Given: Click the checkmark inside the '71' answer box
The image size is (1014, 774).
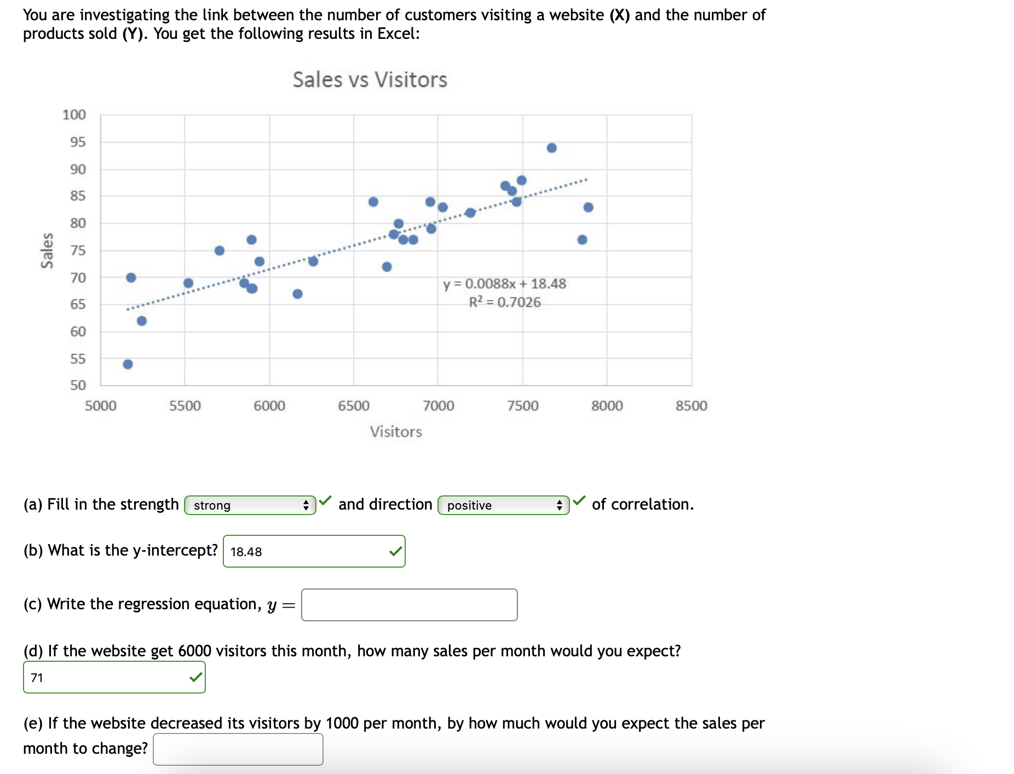Looking at the screenshot, I should click(195, 677).
